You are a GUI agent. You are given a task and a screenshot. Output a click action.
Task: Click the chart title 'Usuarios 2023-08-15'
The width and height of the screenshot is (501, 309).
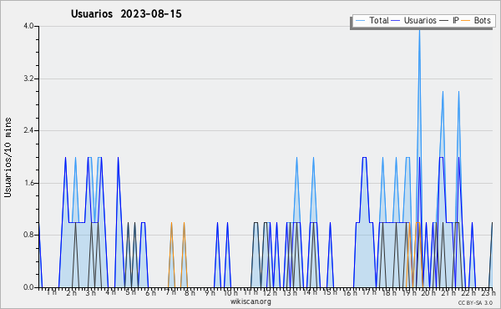(x=126, y=14)
